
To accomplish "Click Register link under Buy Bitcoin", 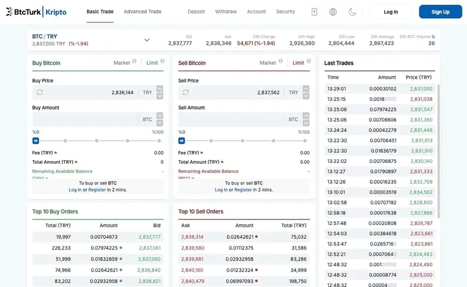I will point(97,190).
